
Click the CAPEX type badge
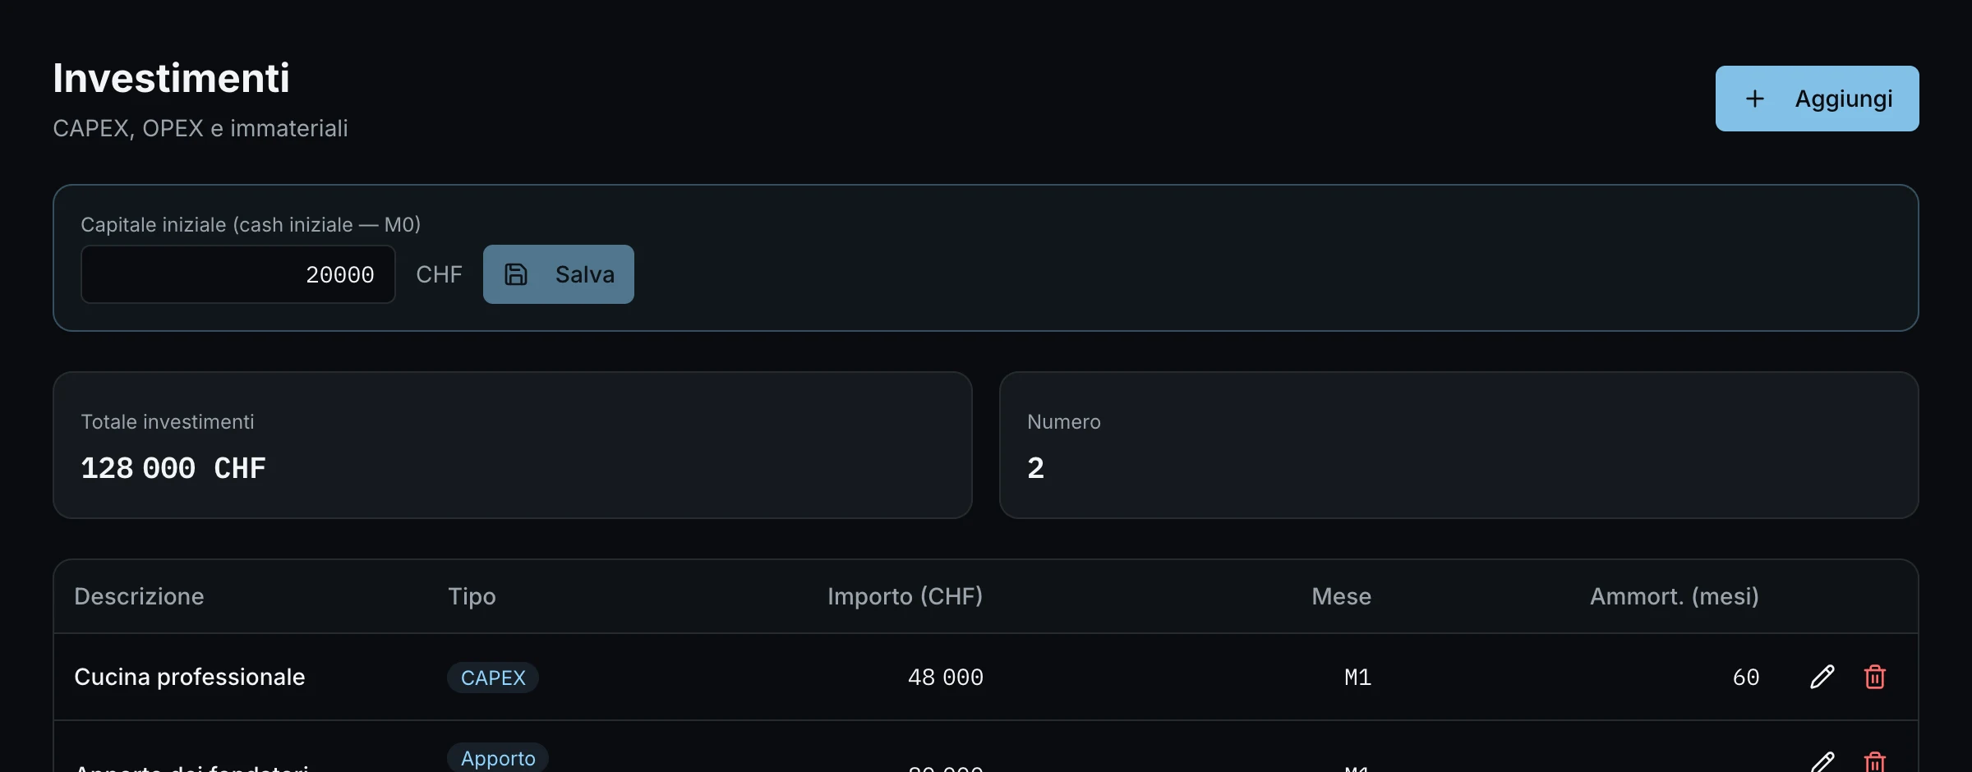tap(492, 678)
